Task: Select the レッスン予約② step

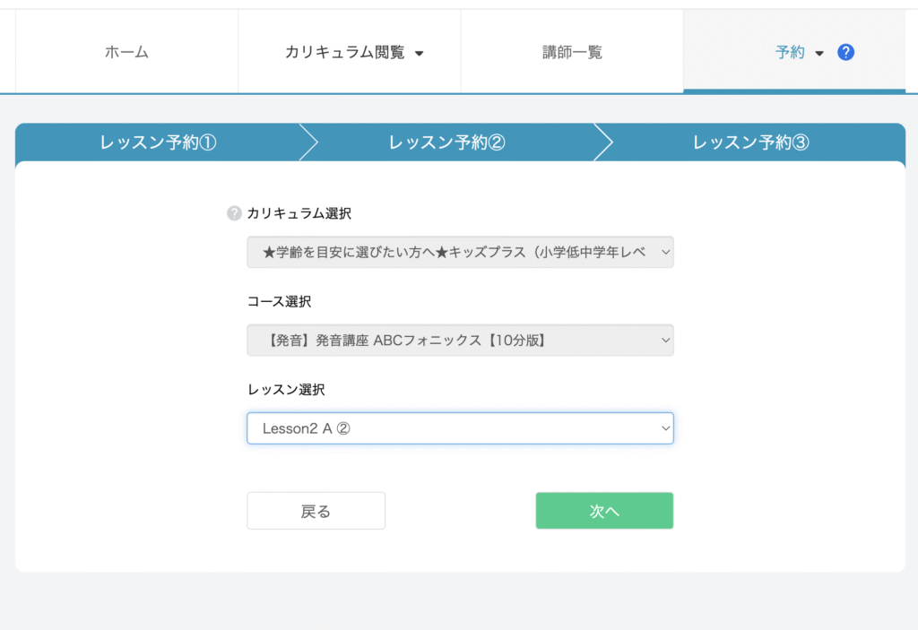Action: 447,142
